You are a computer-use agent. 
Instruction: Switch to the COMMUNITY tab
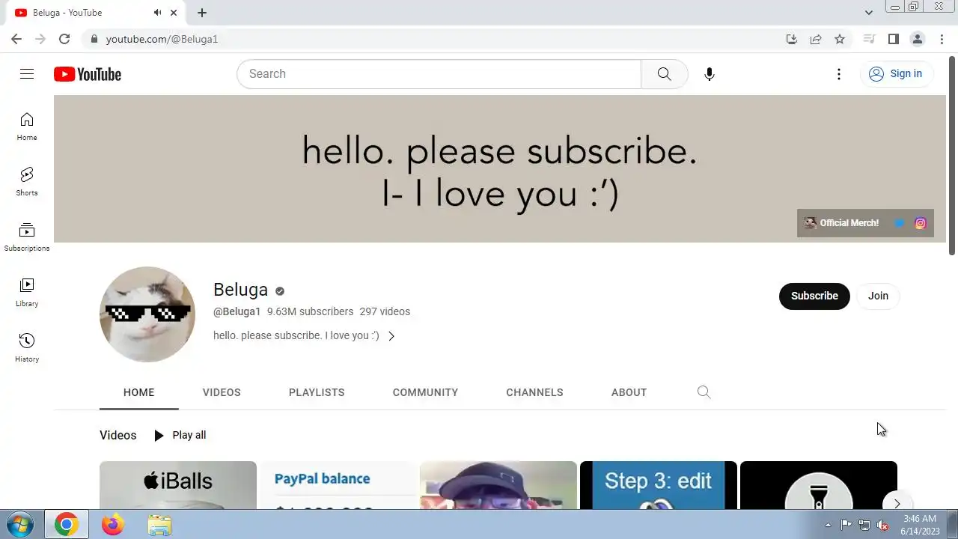pyautogui.click(x=425, y=392)
